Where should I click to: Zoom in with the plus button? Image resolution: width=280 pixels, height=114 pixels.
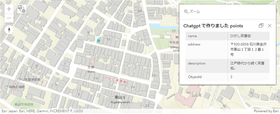(x=9, y=9)
